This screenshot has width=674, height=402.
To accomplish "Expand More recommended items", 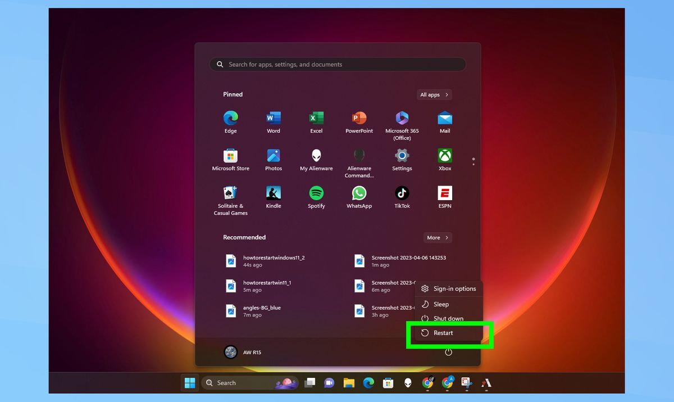I will 438,237.
